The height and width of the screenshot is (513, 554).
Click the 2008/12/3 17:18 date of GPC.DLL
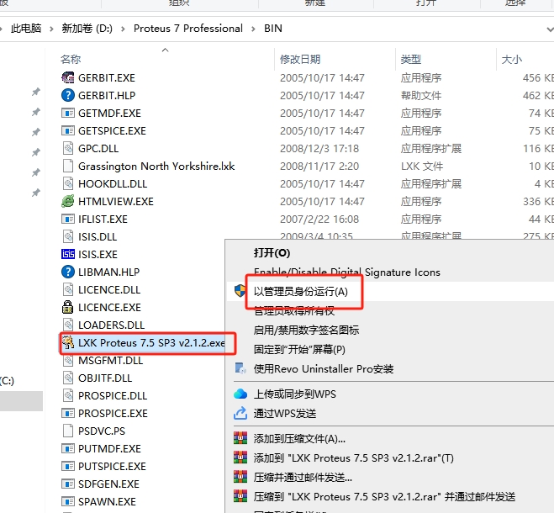[x=319, y=149]
